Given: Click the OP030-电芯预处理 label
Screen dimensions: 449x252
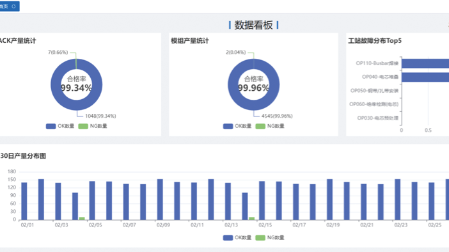Looking at the screenshot, I should [378, 118].
